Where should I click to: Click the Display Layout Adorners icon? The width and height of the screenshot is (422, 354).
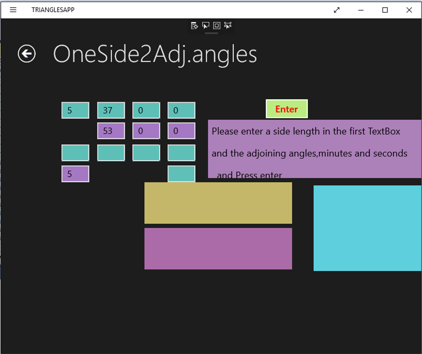[x=216, y=26]
